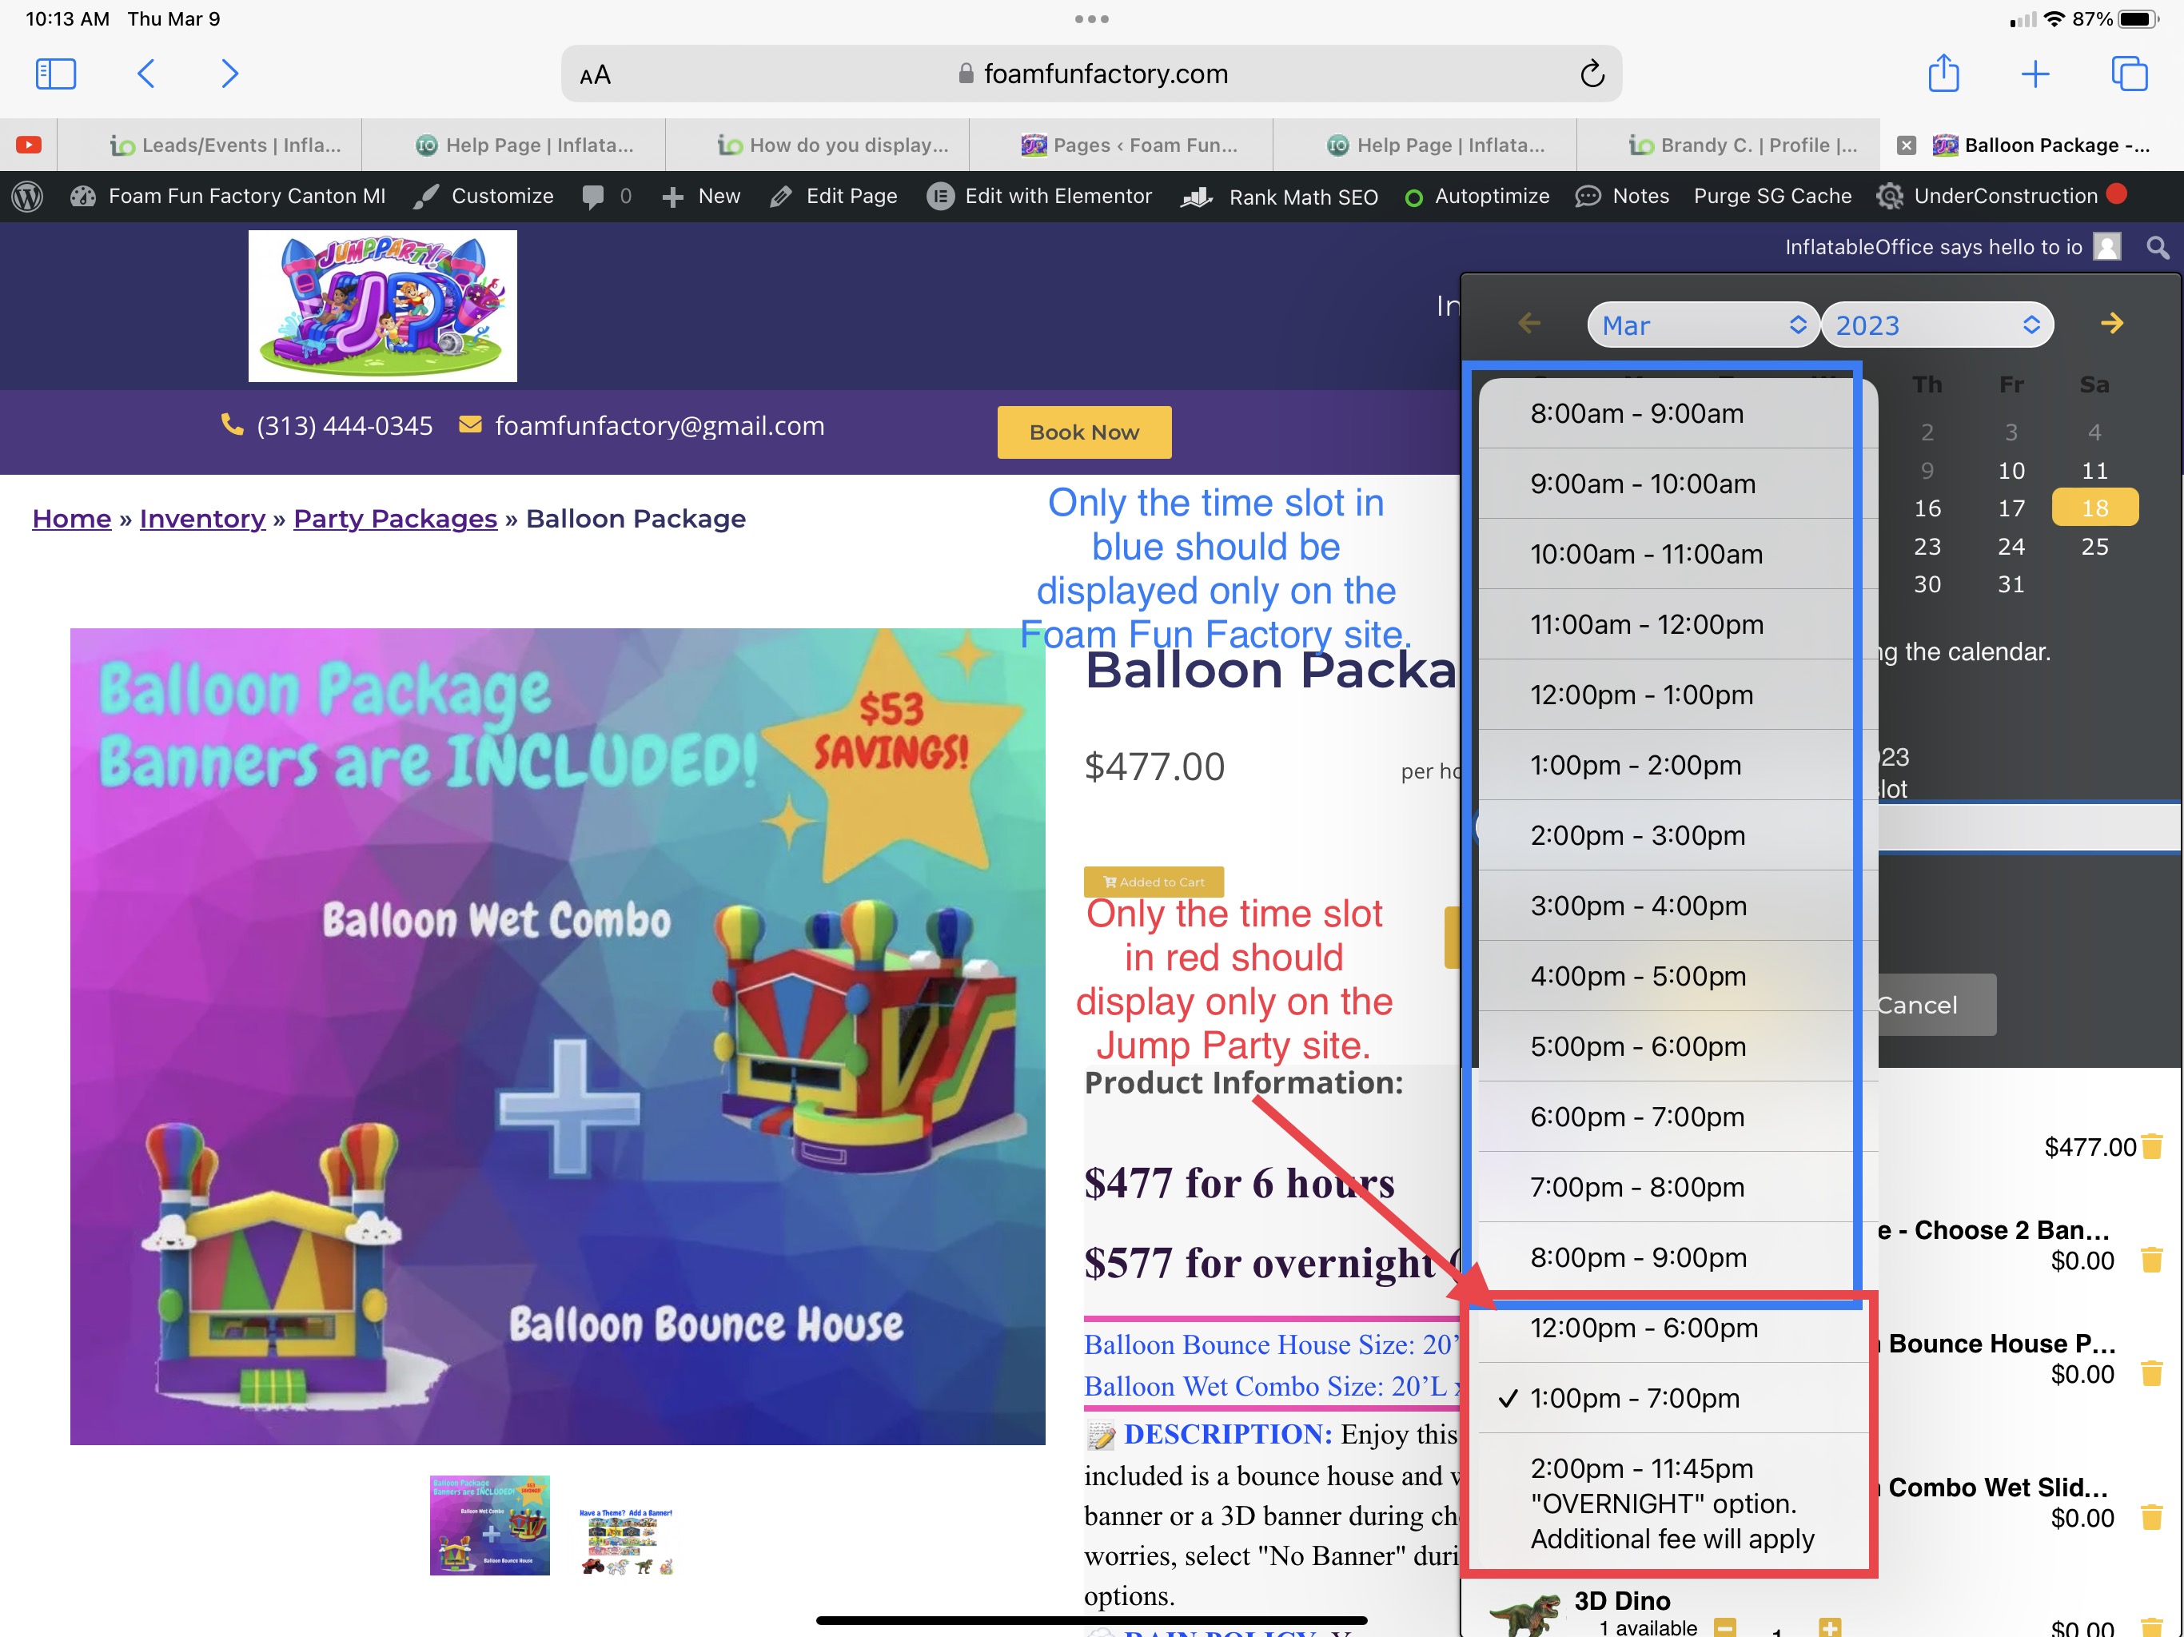Go to next month with yellow arrow
Viewport: 2184px width, 1637px height.
pos(2112,324)
